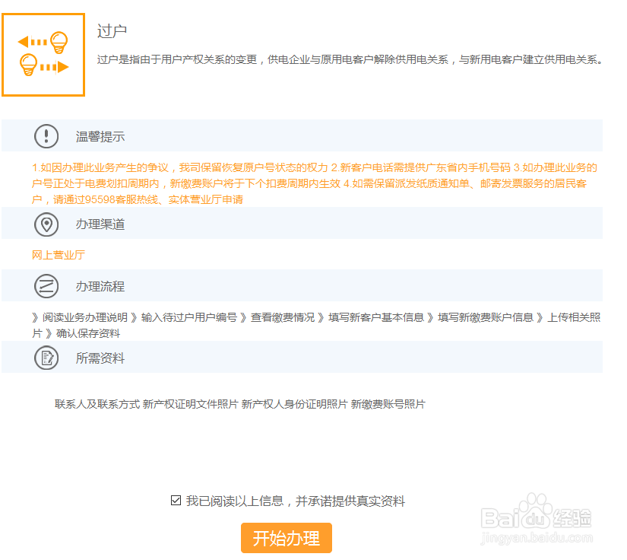
Task: Click the step text 查看缴费情况
Action: (283, 317)
